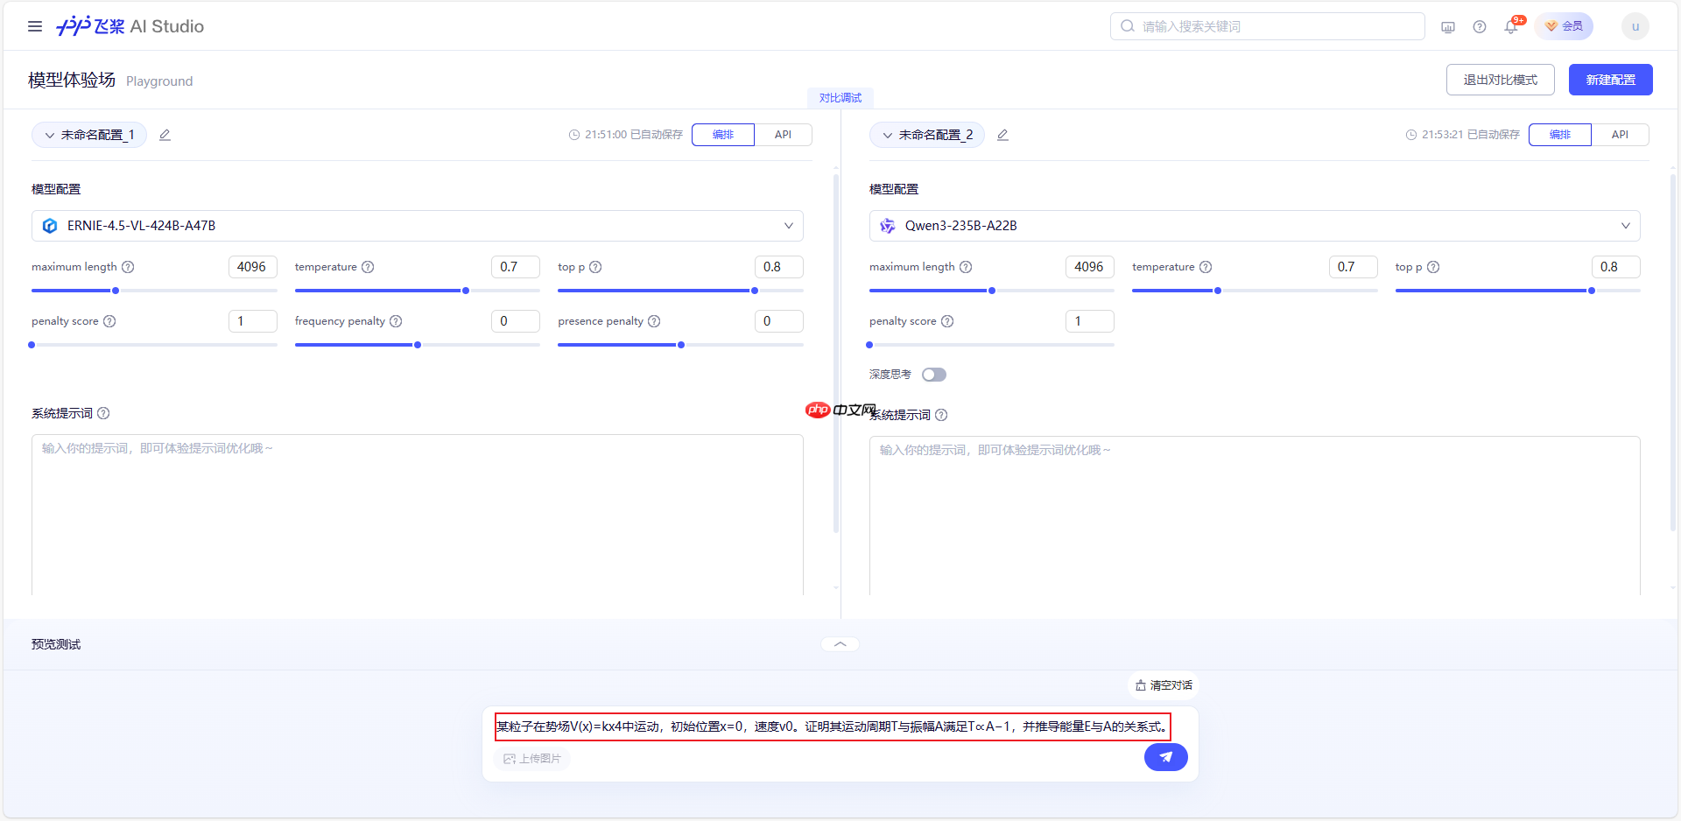1681x821 pixels.
Task: Open the notifications bell
Action: pos(1509,26)
